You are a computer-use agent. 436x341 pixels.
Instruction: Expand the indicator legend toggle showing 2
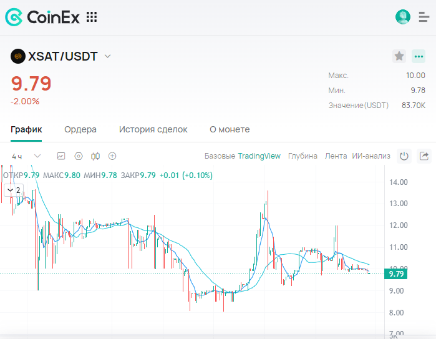14,190
